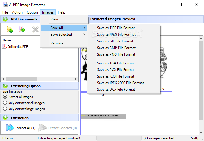The image size is (204, 141).
Task: Click the Extraction panel header text
Action: coord(20,118)
